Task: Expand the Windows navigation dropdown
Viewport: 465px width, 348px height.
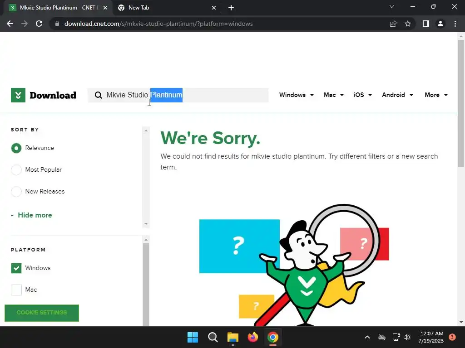Action: 296,95
